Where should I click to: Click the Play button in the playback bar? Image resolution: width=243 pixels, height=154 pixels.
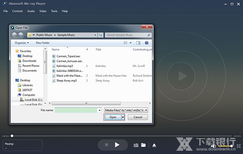(117, 145)
